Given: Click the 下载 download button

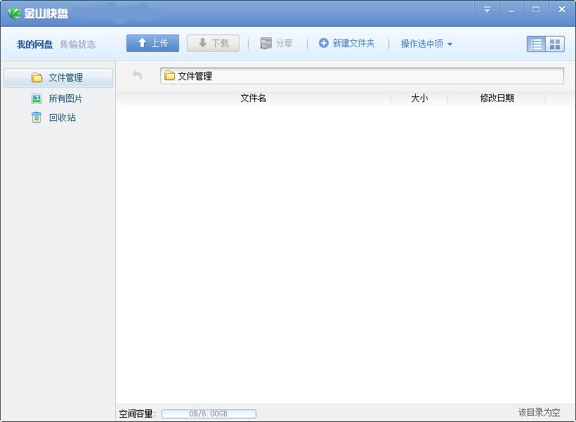Looking at the screenshot, I should click(x=213, y=44).
